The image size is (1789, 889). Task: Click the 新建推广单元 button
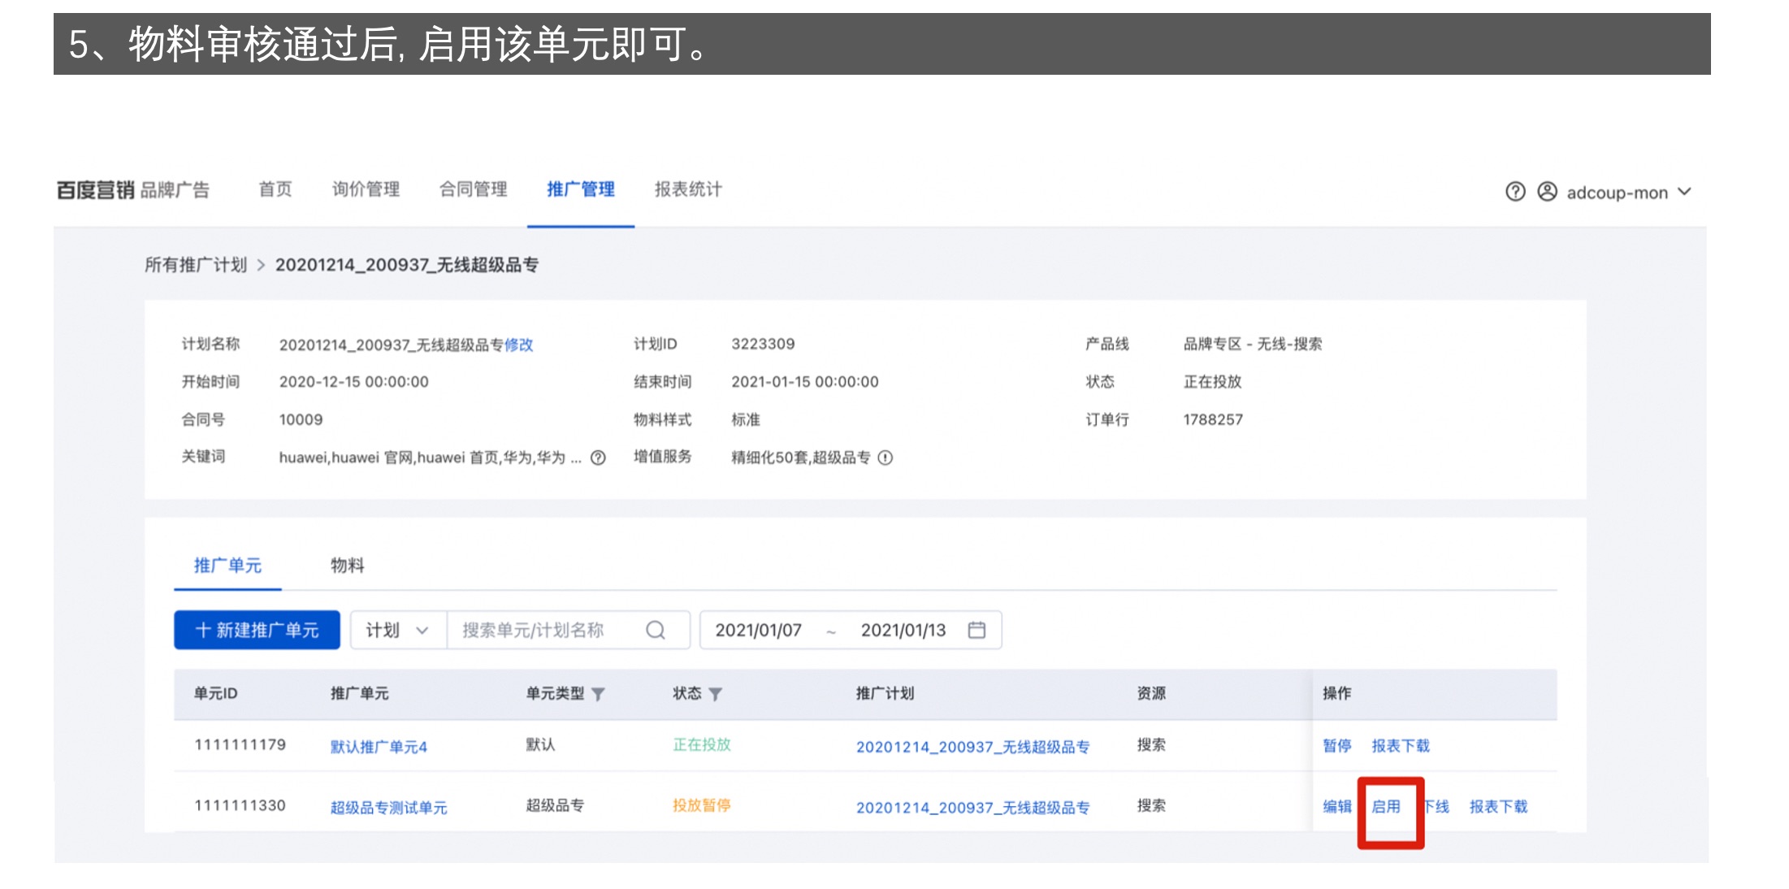pyautogui.click(x=257, y=630)
